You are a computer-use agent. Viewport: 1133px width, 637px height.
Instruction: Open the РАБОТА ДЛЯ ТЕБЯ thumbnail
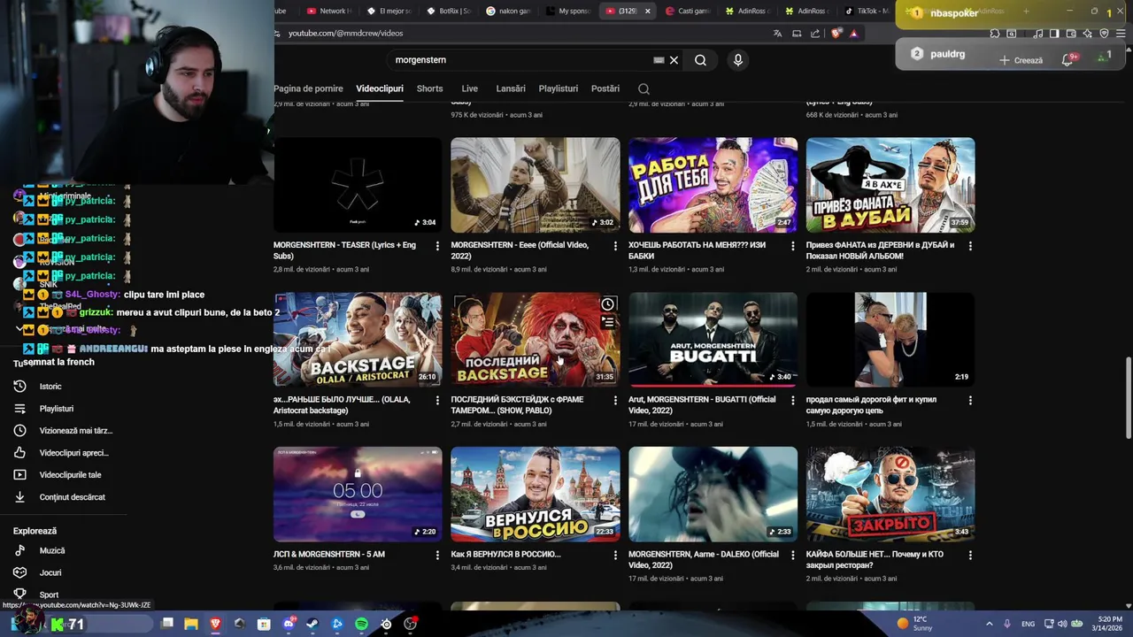713,185
